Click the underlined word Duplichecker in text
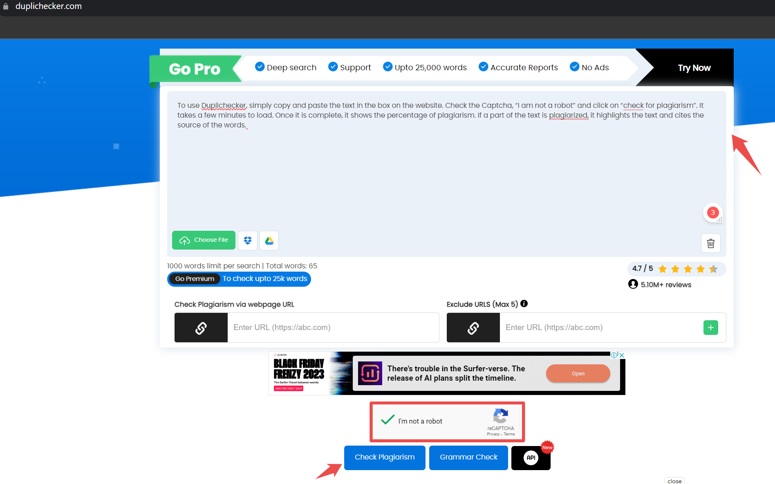The width and height of the screenshot is (775, 484). click(x=224, y=105)
